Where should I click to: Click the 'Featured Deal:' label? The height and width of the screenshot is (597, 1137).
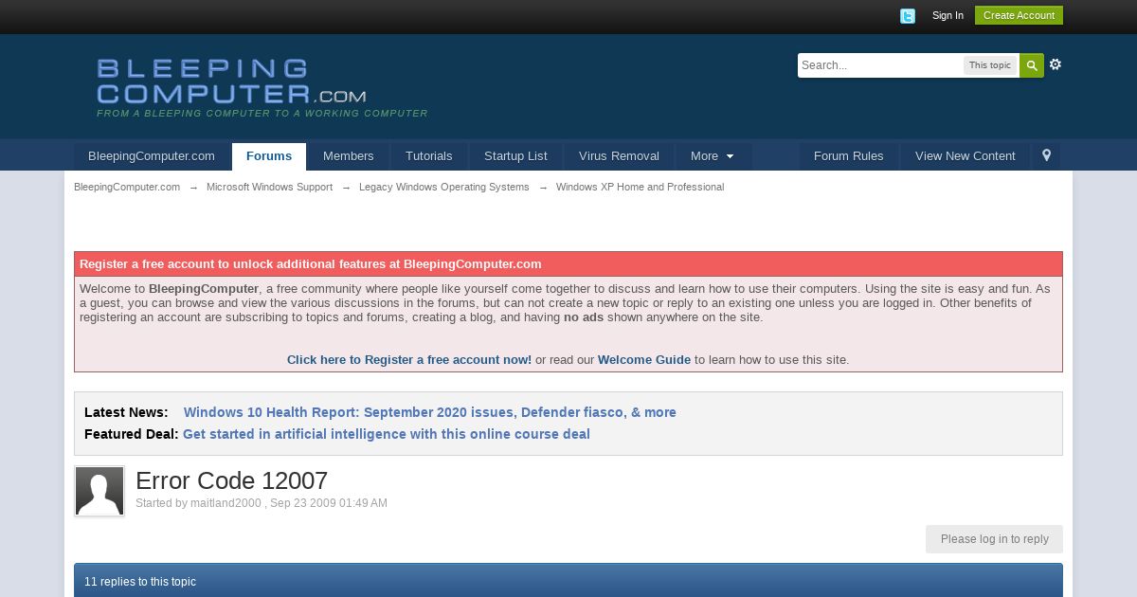pyautogui.click(x=131, y=434)
